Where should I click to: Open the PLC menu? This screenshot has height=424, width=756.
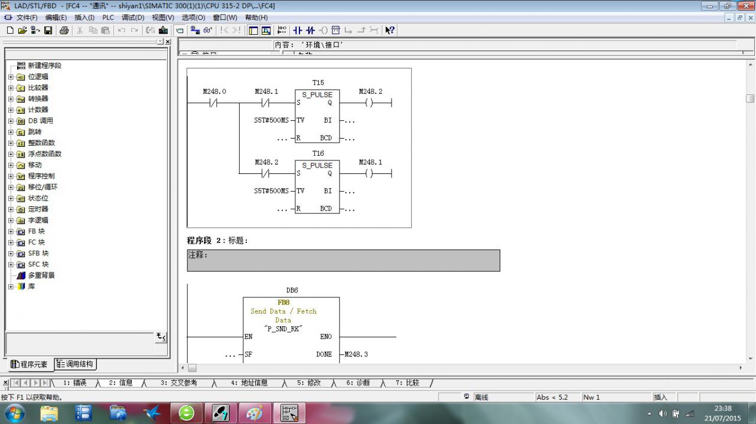coord(108,18)
